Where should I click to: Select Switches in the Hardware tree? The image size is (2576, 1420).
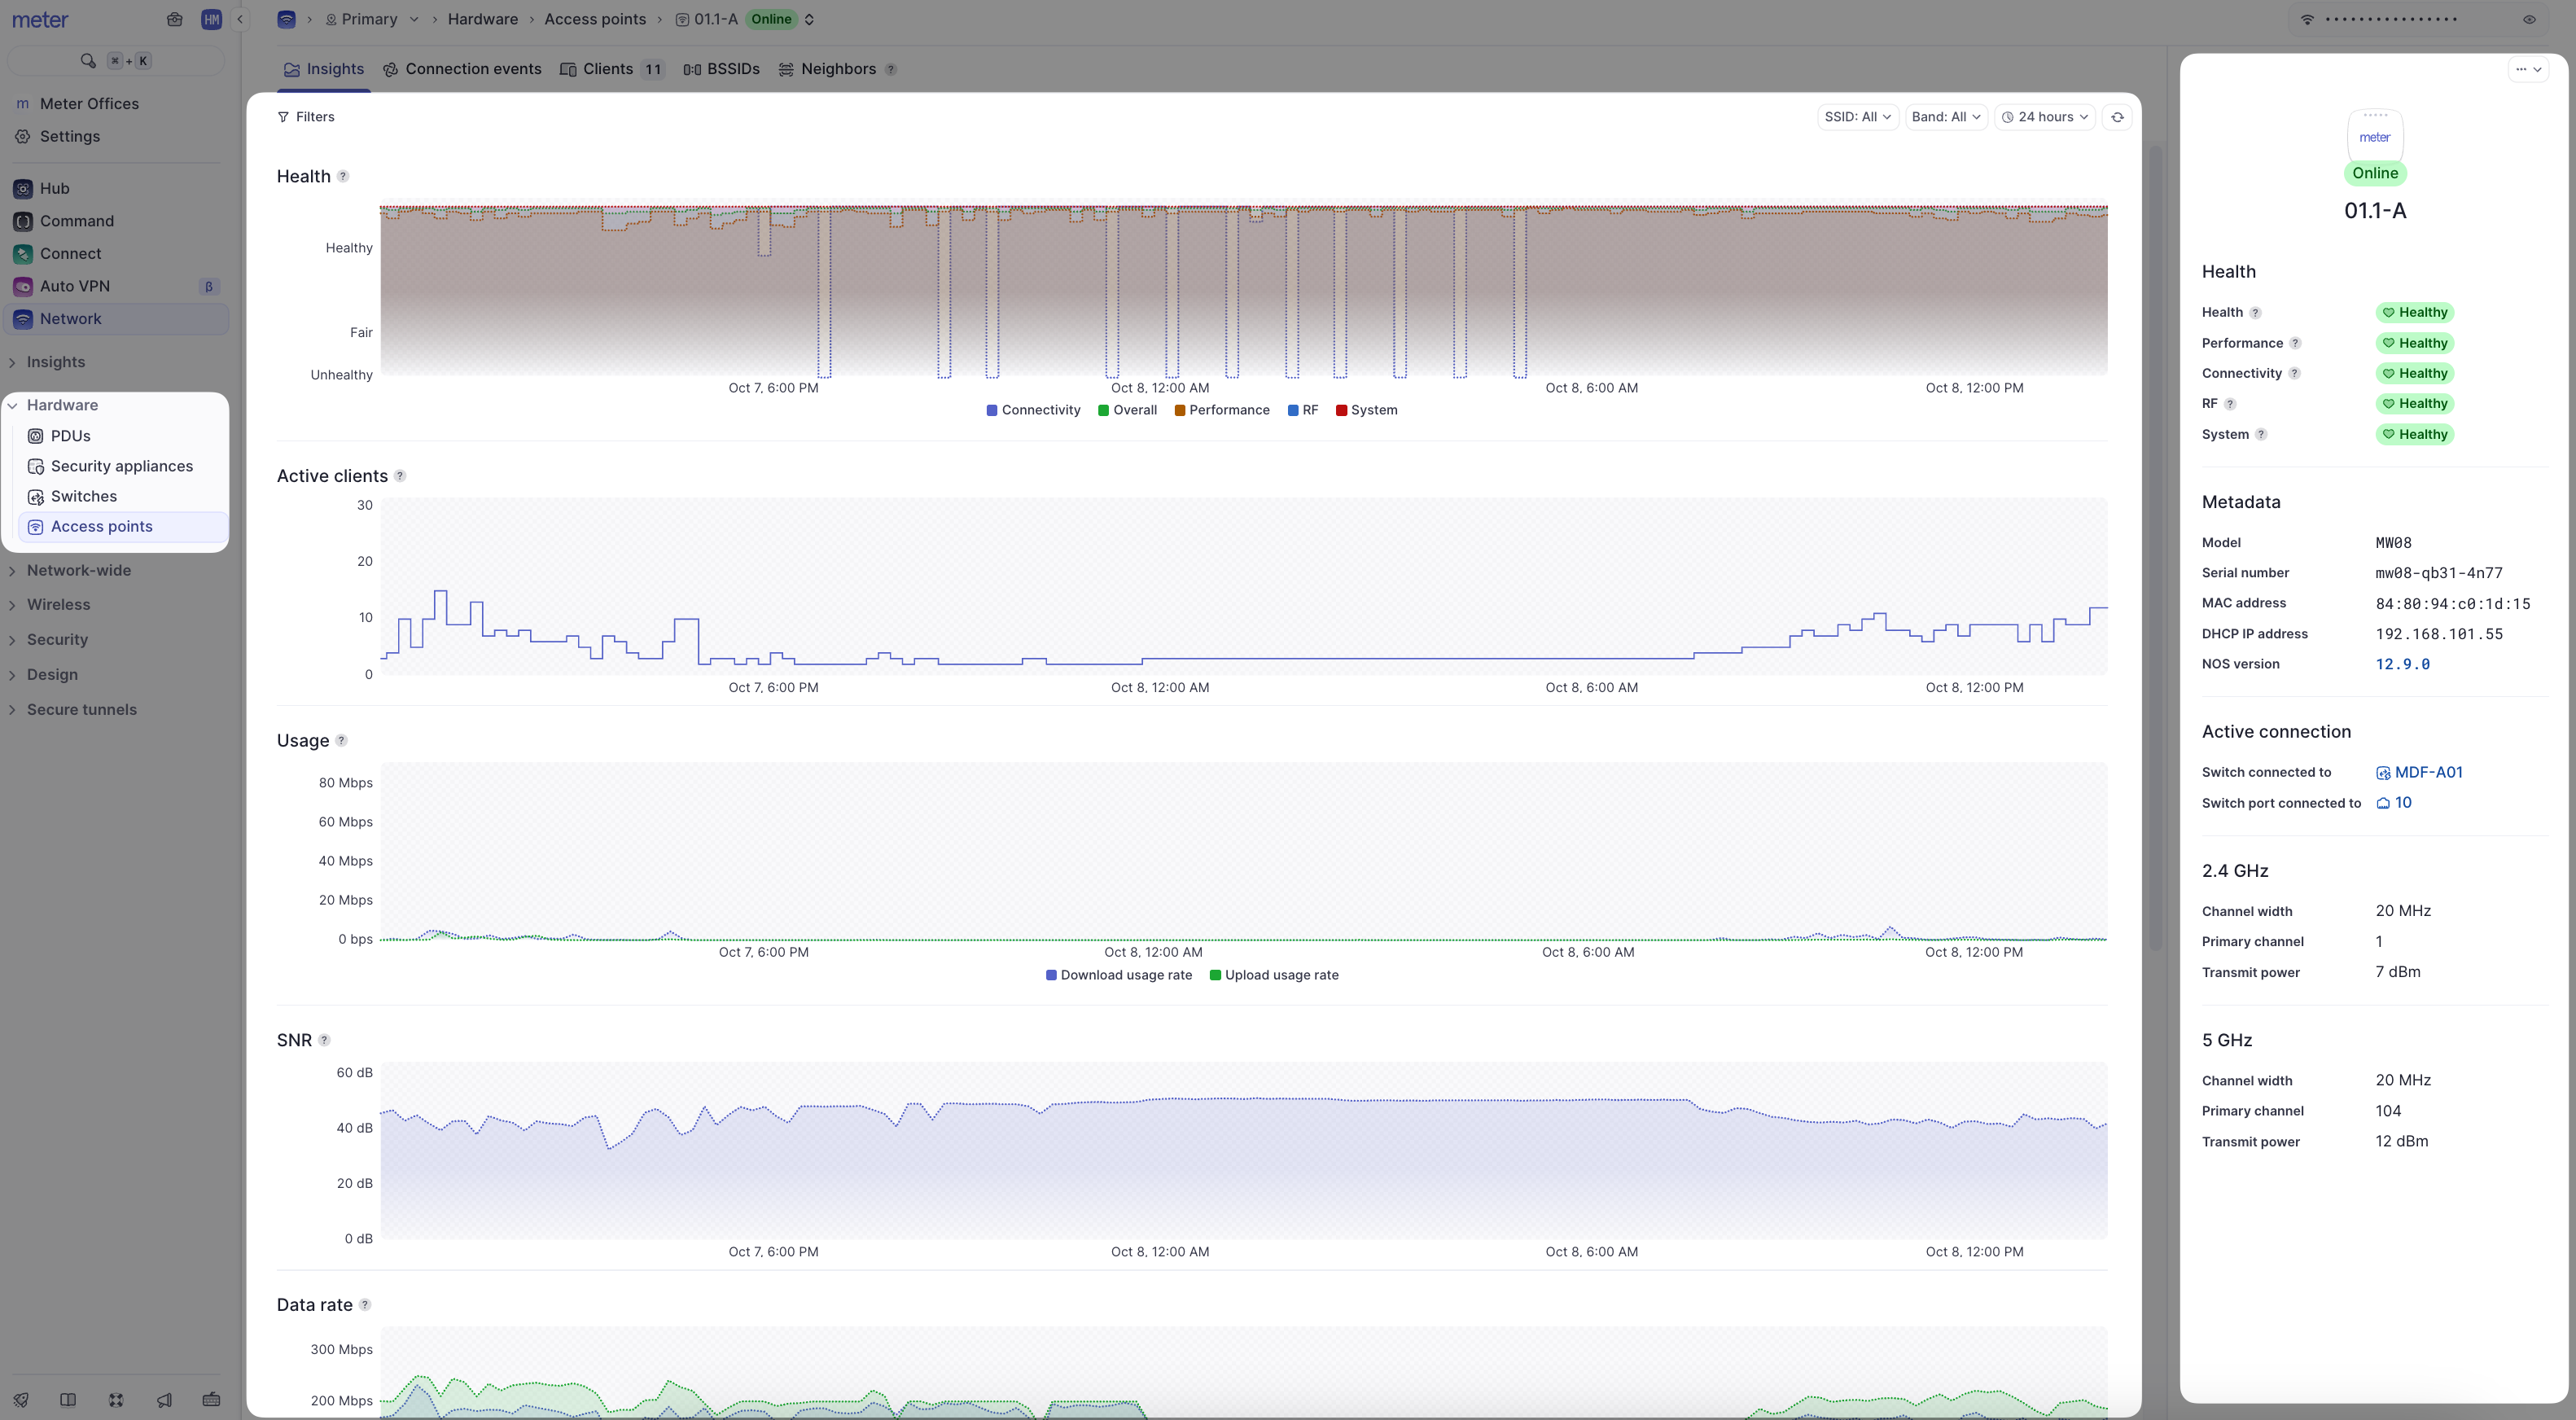(83, 497)
